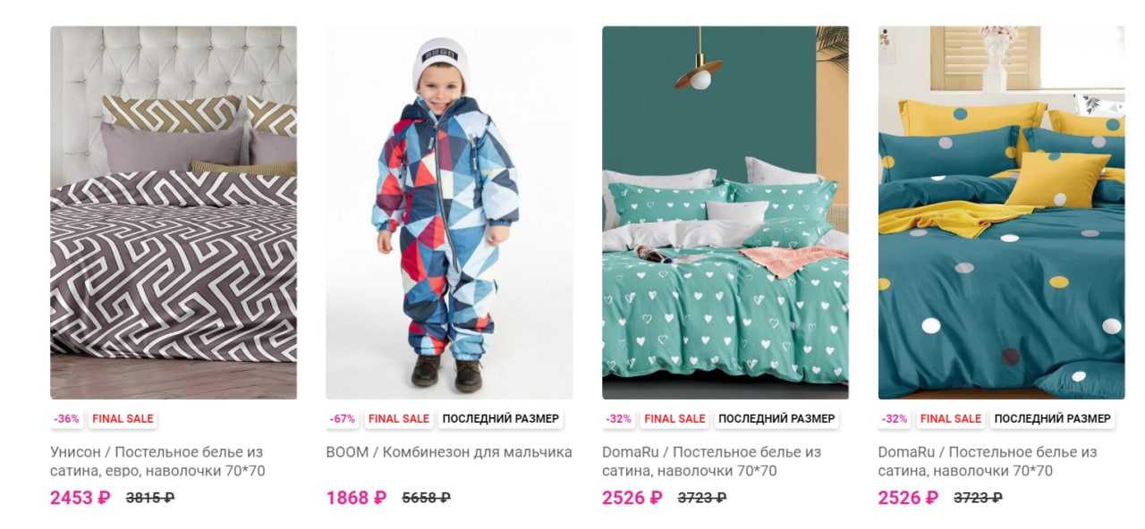Open the green hearts DomaRu bedding photo
The height and width of the screenshot is (529, 1145).
[x=725, y=213]
